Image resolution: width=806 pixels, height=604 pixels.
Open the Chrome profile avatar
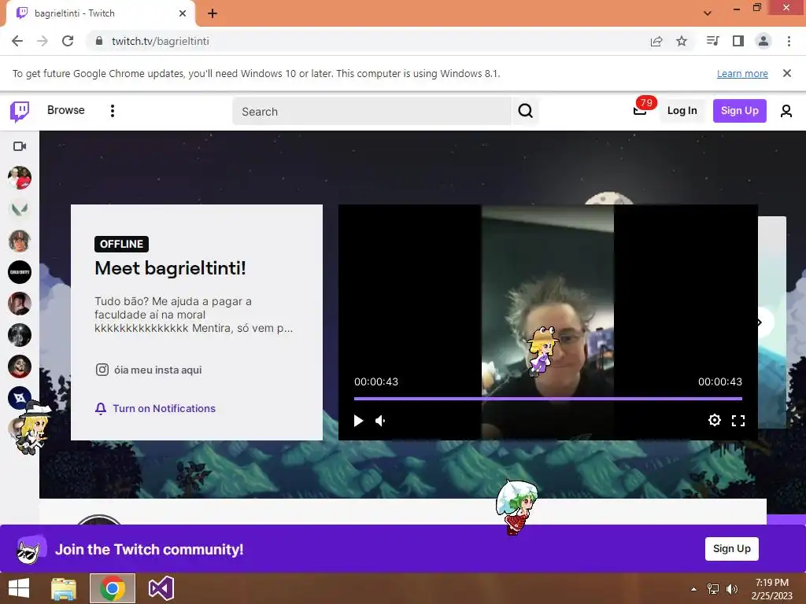pos(763,41)
